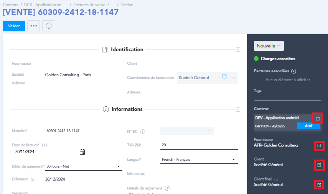
Task: Open the Nouvelle status dropdown
Action: 269,46
